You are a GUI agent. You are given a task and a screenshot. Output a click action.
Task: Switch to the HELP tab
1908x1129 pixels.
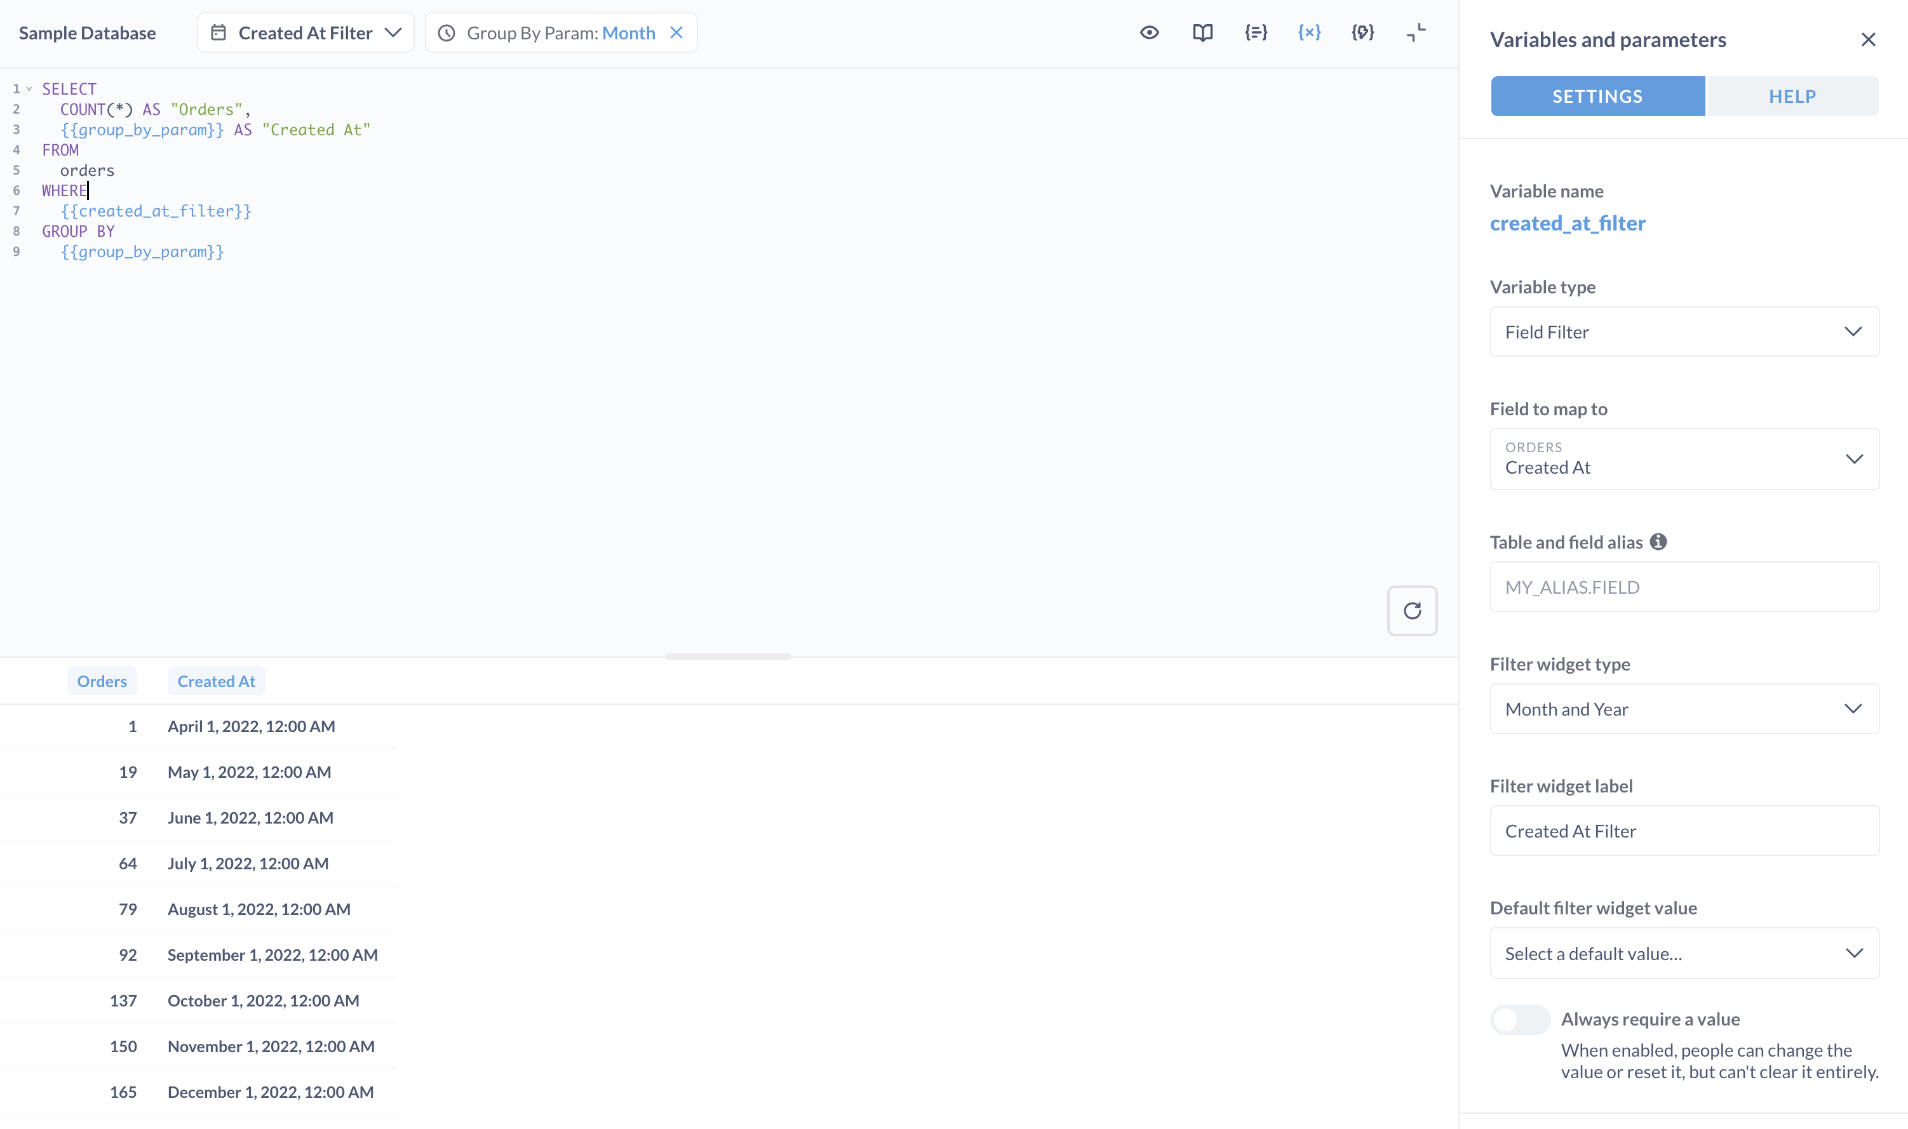(1792, 97)
